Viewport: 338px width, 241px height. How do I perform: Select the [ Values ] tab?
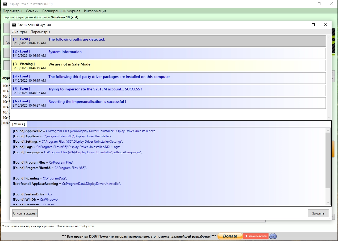19,124
